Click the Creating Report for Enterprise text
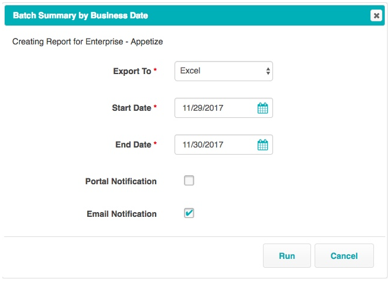390x282 pixels. (87, 42)
